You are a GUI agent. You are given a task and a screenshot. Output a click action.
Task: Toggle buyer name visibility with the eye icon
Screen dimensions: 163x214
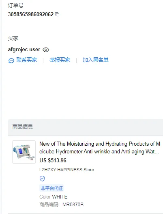46,50
